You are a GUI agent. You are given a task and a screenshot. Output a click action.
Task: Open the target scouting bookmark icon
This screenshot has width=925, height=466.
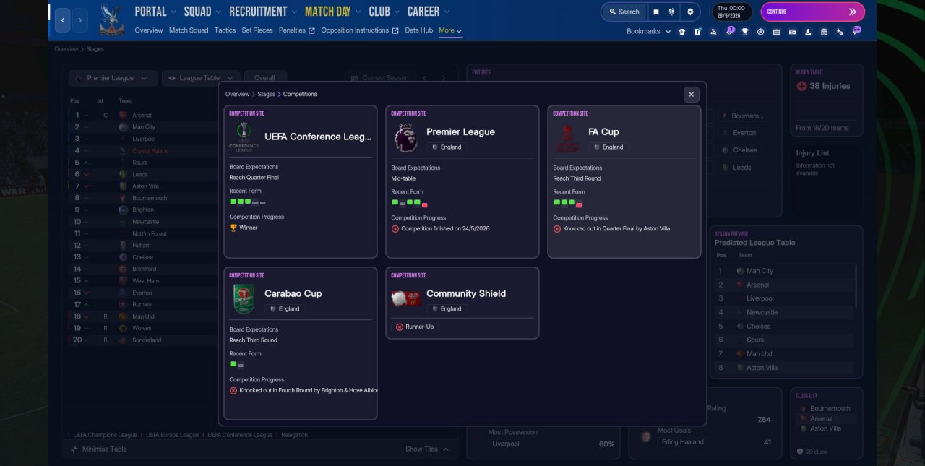(x=760, y=32)
